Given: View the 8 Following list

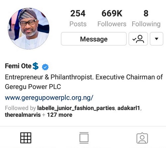Looking at the screenshot, I should pos(146,18).
